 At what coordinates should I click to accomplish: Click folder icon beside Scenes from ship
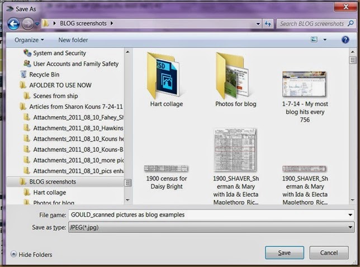tap(27, 96)
